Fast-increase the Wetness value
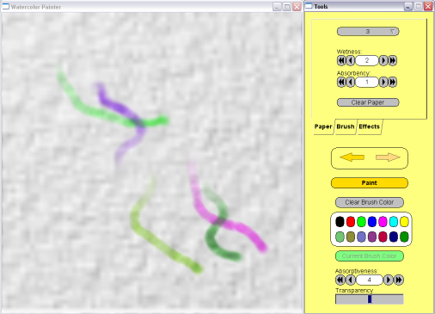Viewport: 435px width, 314px height. [392, 60]
